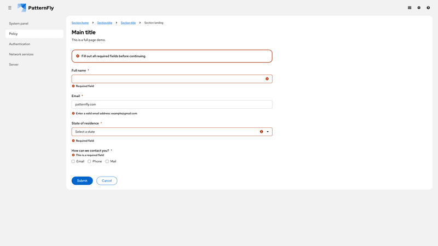
Task: Open System panel in sidebar
Action: [x=19, y=24]
